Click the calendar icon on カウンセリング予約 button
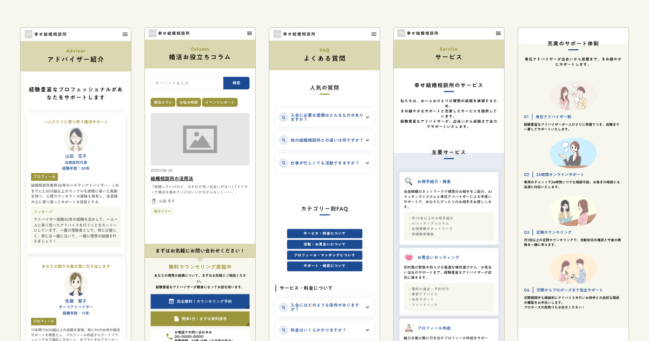The image size is (649, 341). tap(171, 301)
